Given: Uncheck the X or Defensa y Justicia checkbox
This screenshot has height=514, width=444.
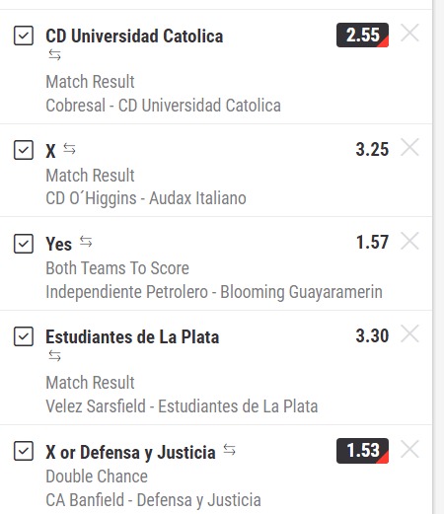Looking at the screenshot, I should 24,451.
